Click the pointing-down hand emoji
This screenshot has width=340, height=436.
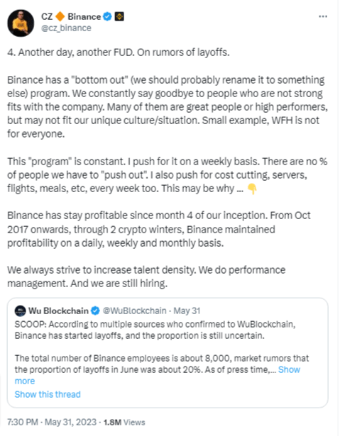(x=252, y=189)
